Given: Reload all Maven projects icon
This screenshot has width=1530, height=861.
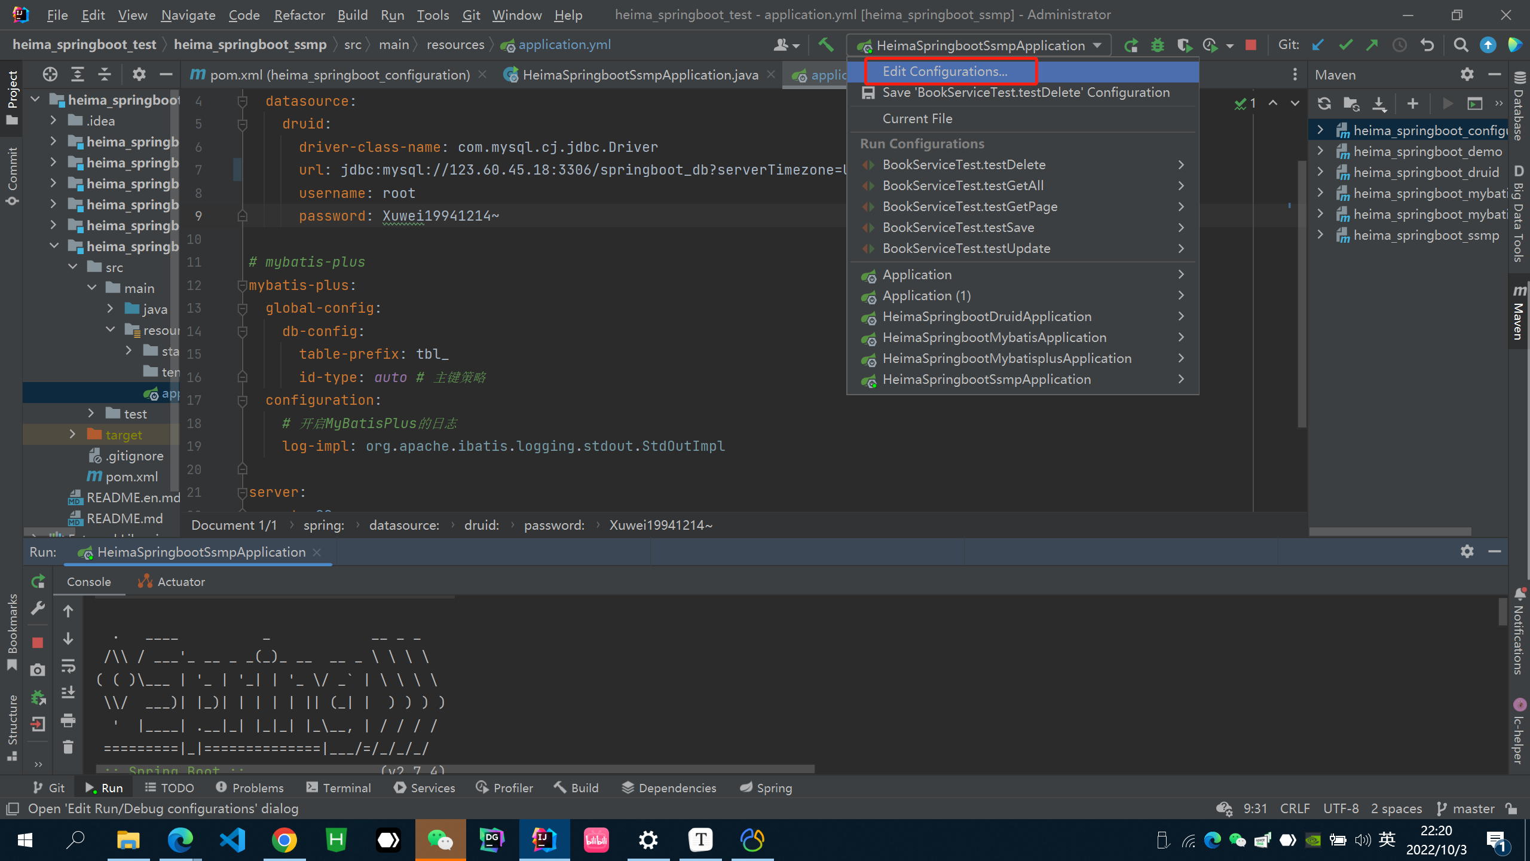Looking at the screenshot, I should pos(1324,104).
